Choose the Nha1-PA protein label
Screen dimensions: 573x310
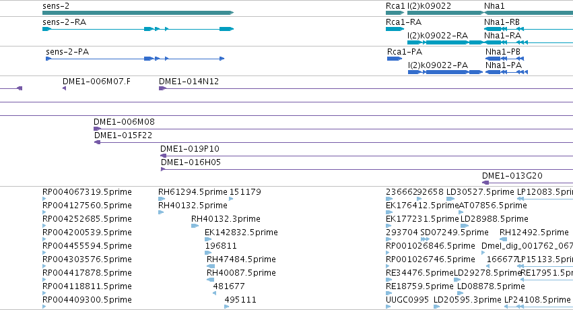point(504,65)
